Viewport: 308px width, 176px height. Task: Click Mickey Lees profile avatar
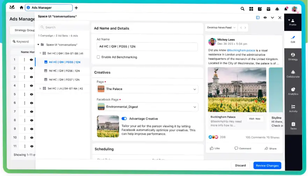tap(212, 42)
